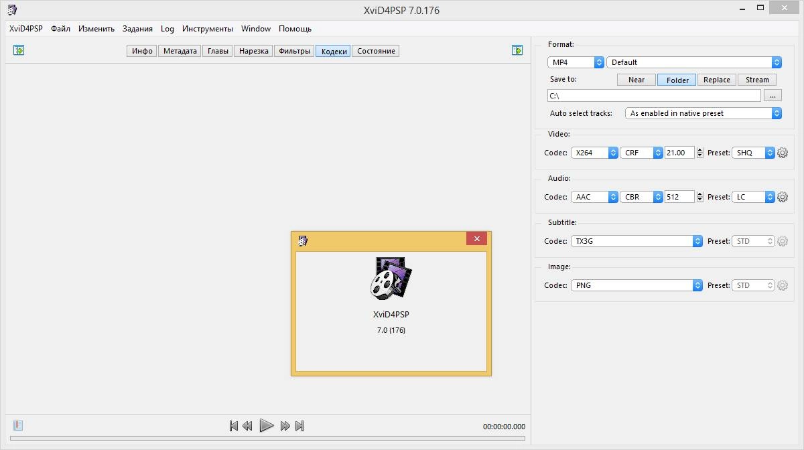This screenshot has width=804, height=450.
Task: Switch to the Инфо tab
Action: (x=142, y=51)
